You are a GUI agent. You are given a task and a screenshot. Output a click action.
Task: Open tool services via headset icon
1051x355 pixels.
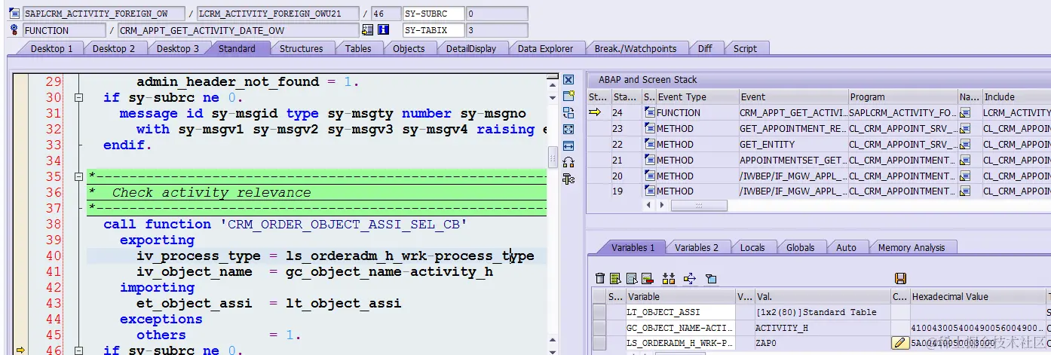pos(569,162)
